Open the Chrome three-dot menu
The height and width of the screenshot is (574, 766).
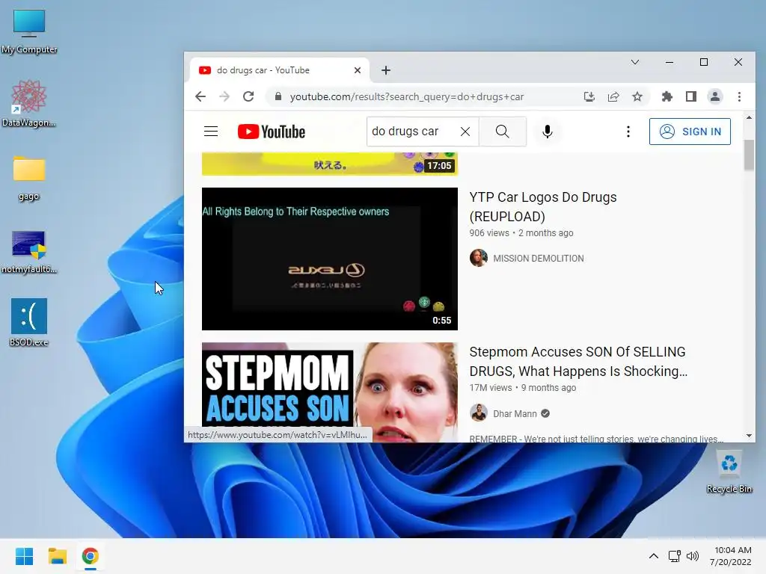739,96
